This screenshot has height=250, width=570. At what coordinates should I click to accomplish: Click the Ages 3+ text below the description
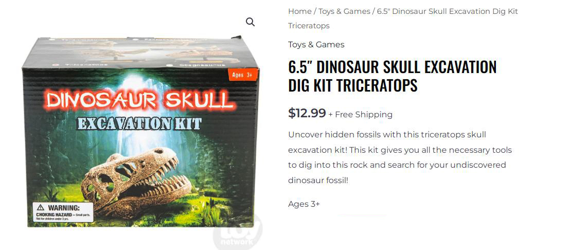[x=304, y=204]
